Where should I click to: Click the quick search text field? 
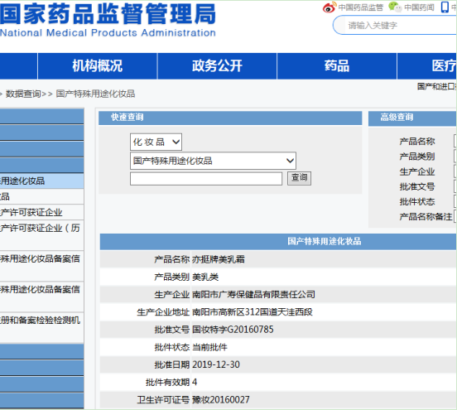coord(206,178)
